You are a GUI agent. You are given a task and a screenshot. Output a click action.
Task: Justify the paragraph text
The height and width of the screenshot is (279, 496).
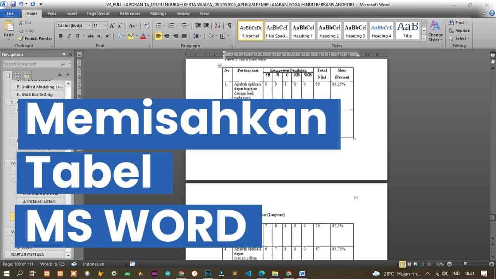pyautogui.click(x=184, y=36)
